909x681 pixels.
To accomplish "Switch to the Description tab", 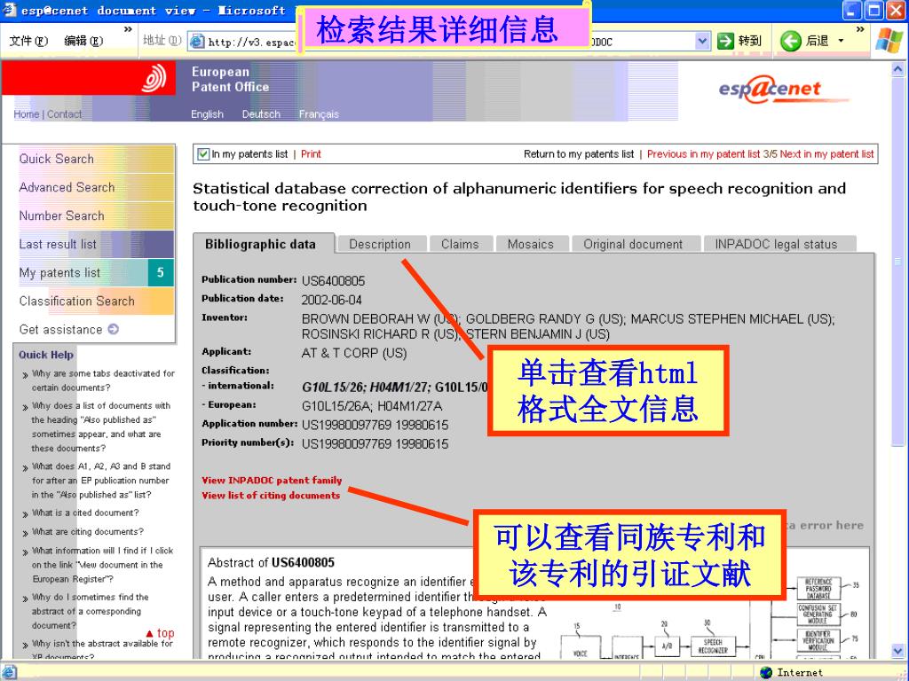I will 380,245.
